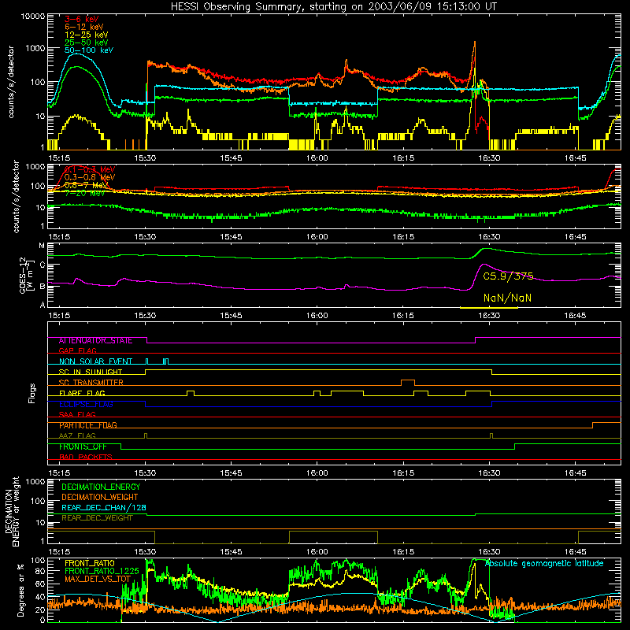The image size is (630, 630).
Task: Click the Absolute geomagnetic latitude label
Action: [544, 563]
